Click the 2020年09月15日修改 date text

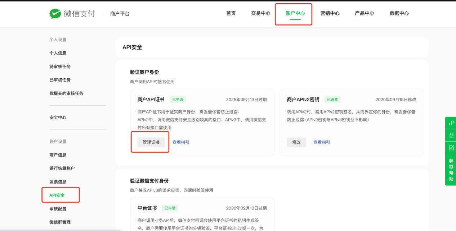(396, 100)
